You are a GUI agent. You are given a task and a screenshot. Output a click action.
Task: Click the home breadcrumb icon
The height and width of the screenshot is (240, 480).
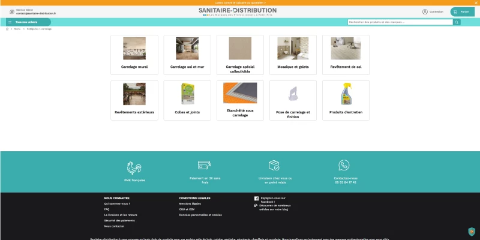(x=7, y=29)
